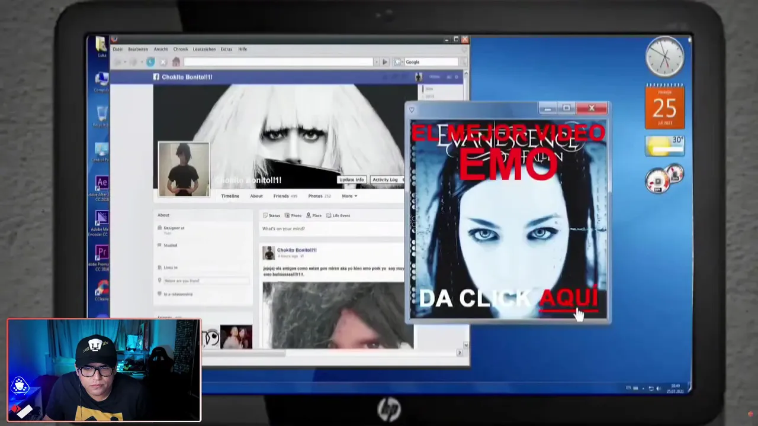Click the go arrow beside the address bar
Screen dimensions: 758x426
coord(385,62)
